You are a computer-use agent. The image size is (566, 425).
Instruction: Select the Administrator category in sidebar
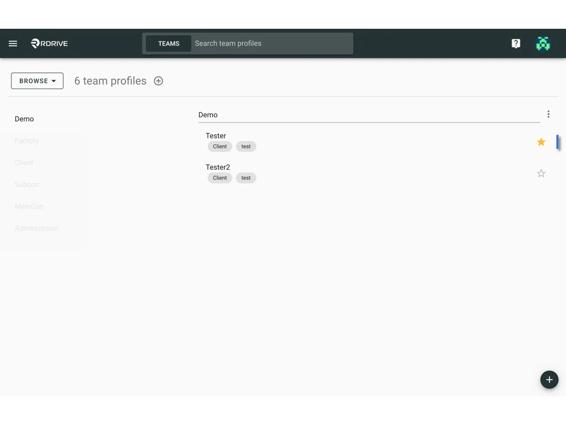[36, 228]
